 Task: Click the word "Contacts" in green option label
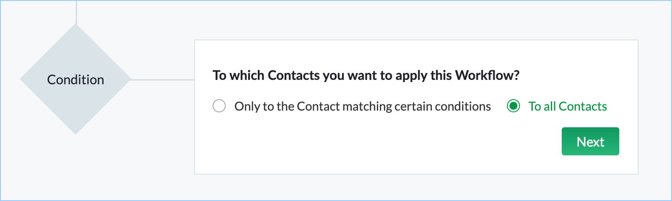[583, 106]
